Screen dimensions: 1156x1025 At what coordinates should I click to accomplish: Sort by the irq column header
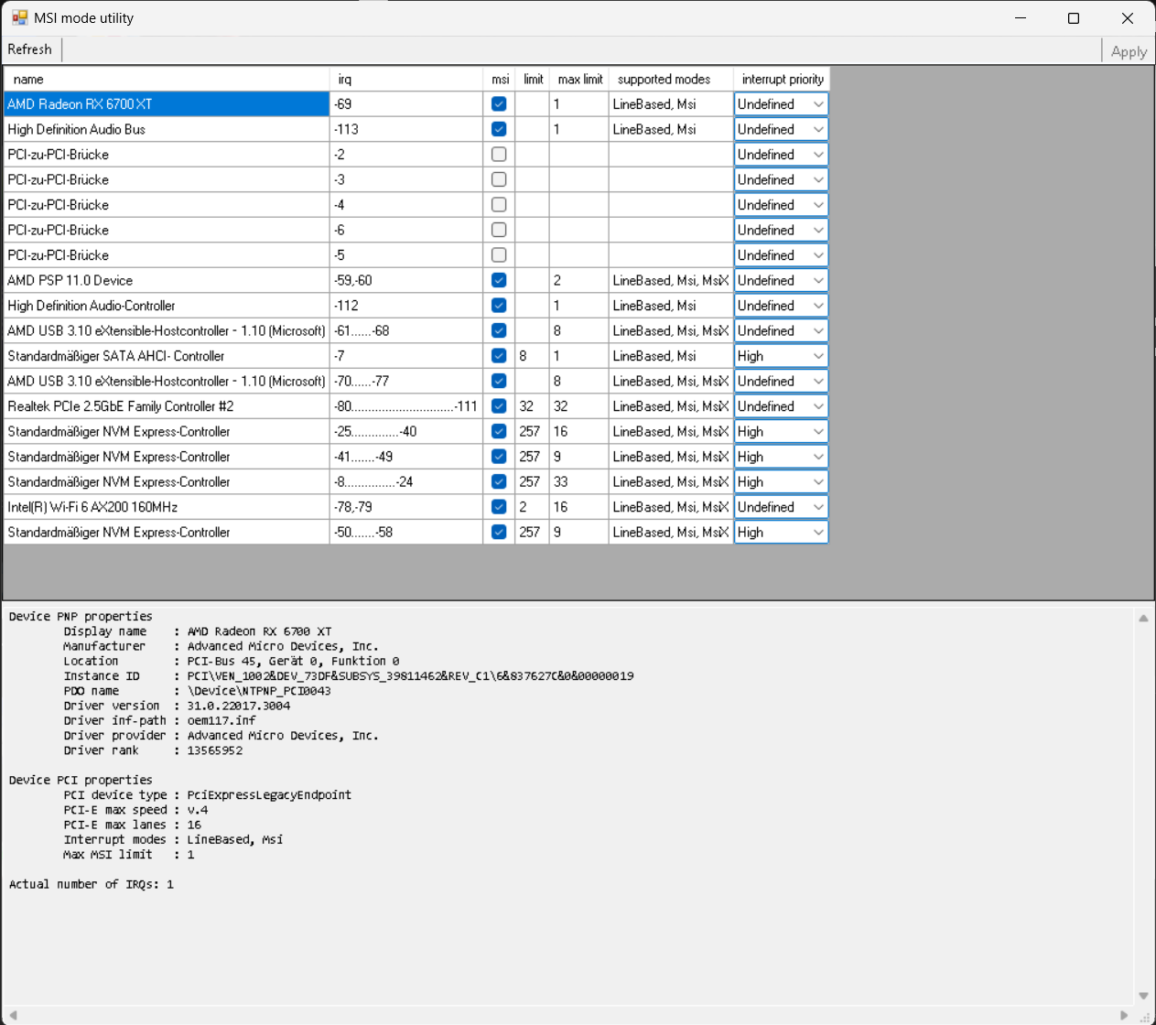point(406,80)
